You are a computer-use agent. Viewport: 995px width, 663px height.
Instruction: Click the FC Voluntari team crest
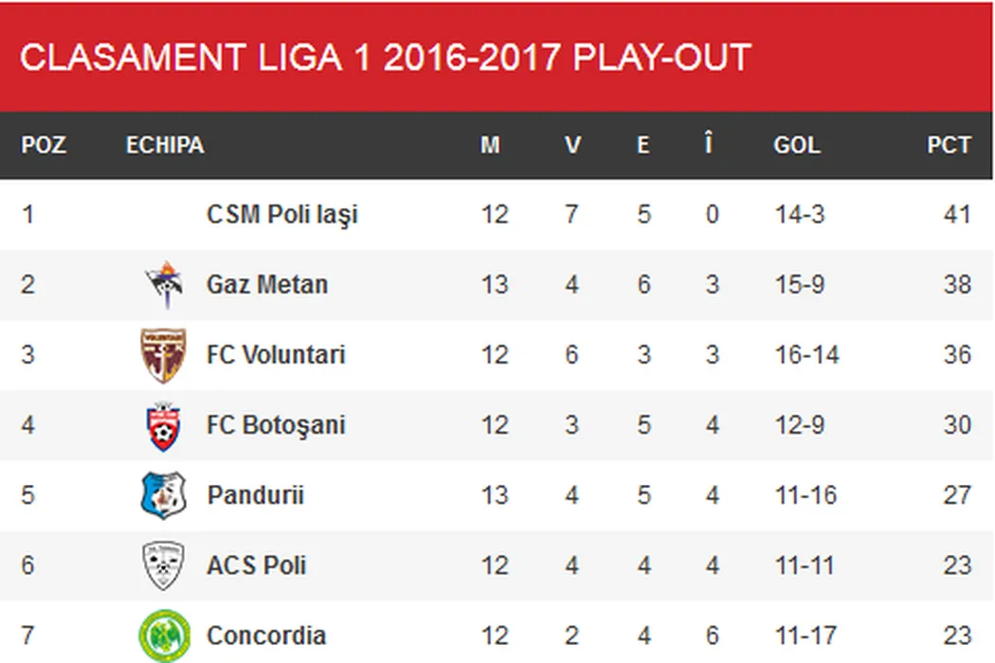tap(164, 355)
